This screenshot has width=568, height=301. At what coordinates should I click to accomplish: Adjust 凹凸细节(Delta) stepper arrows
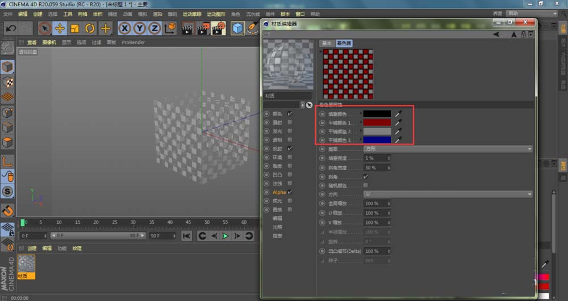389,251
